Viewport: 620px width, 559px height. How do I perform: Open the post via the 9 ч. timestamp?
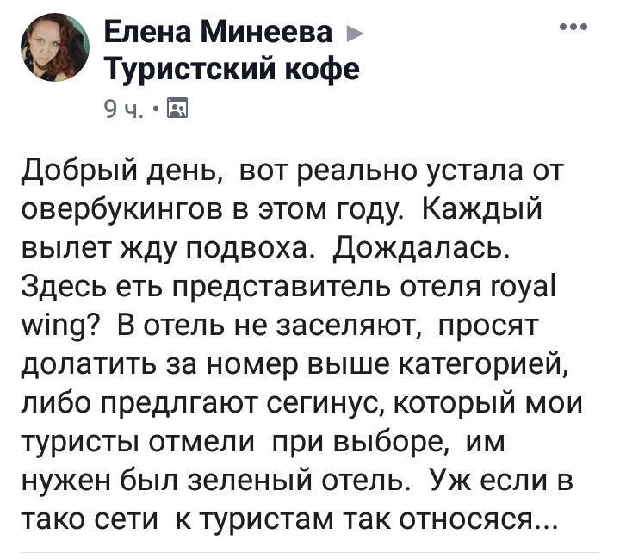coord(123,109)
